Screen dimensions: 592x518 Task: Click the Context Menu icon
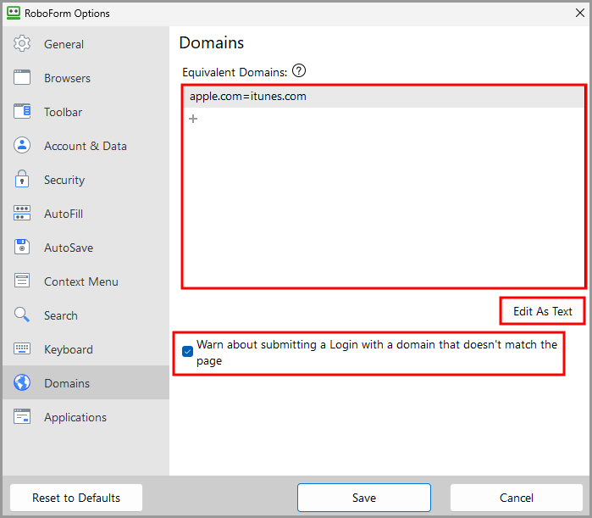[22, 281]
